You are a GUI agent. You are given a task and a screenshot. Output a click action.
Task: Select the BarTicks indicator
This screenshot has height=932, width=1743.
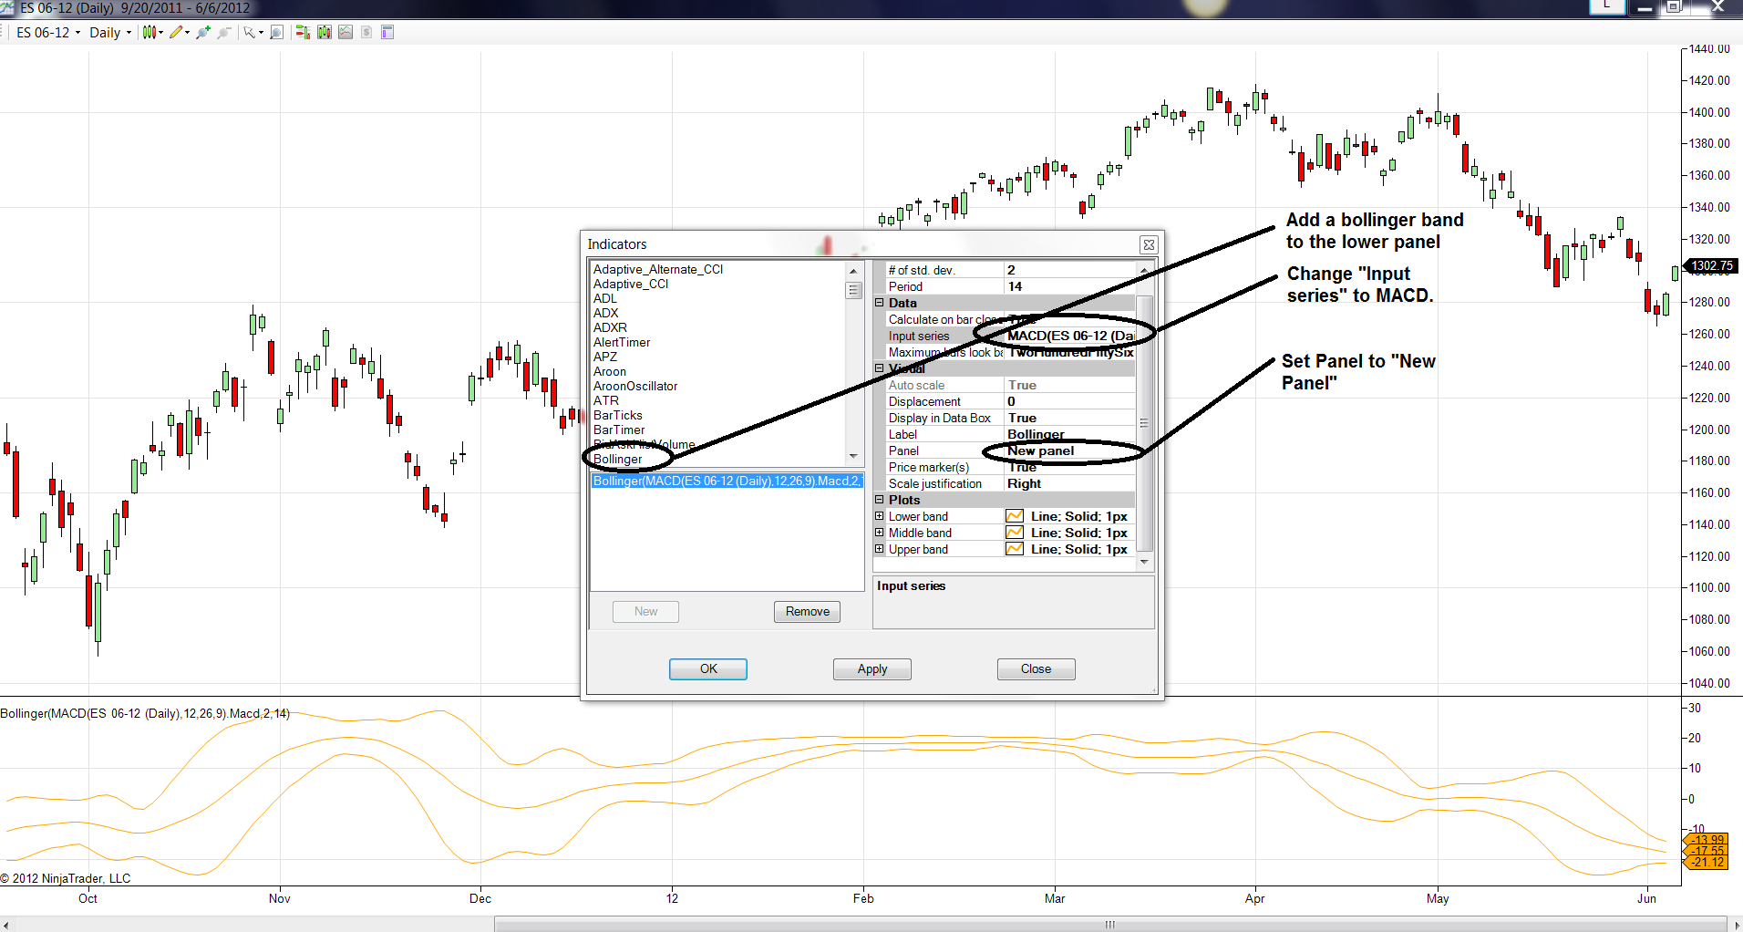click(618, 415)
